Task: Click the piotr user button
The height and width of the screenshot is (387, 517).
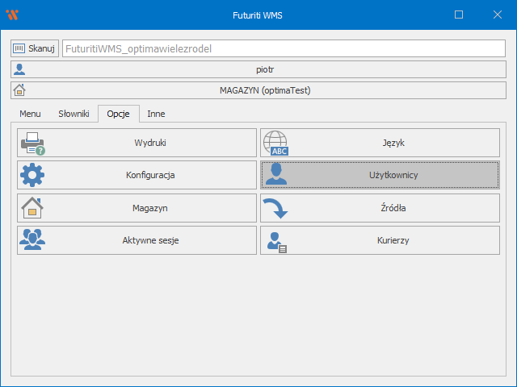Action: tap(258, 69)
